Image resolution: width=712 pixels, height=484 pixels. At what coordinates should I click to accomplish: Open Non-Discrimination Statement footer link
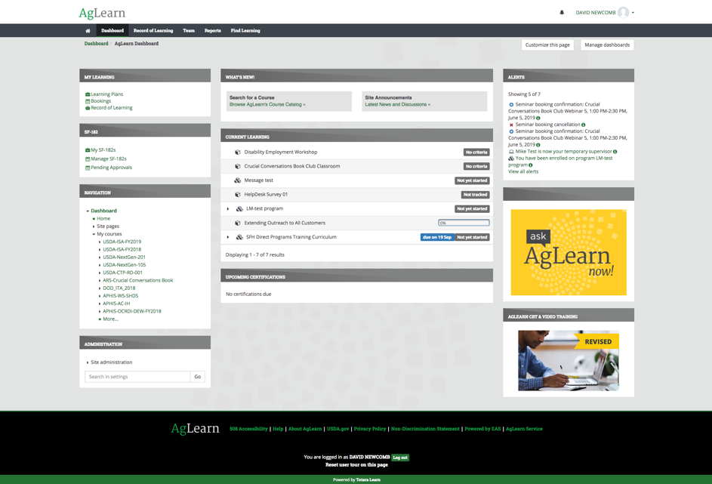tap(425, 429)
